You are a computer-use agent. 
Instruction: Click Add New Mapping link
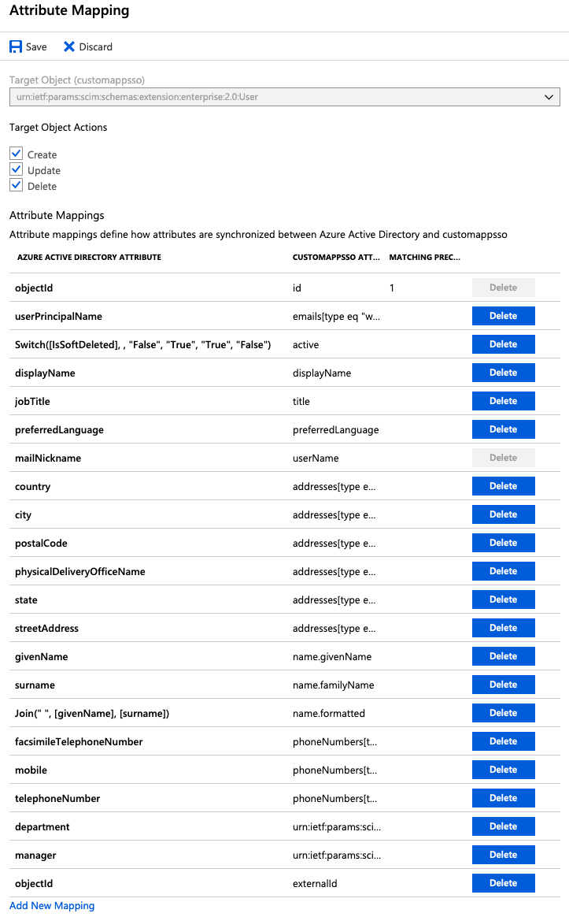[51, 905]
